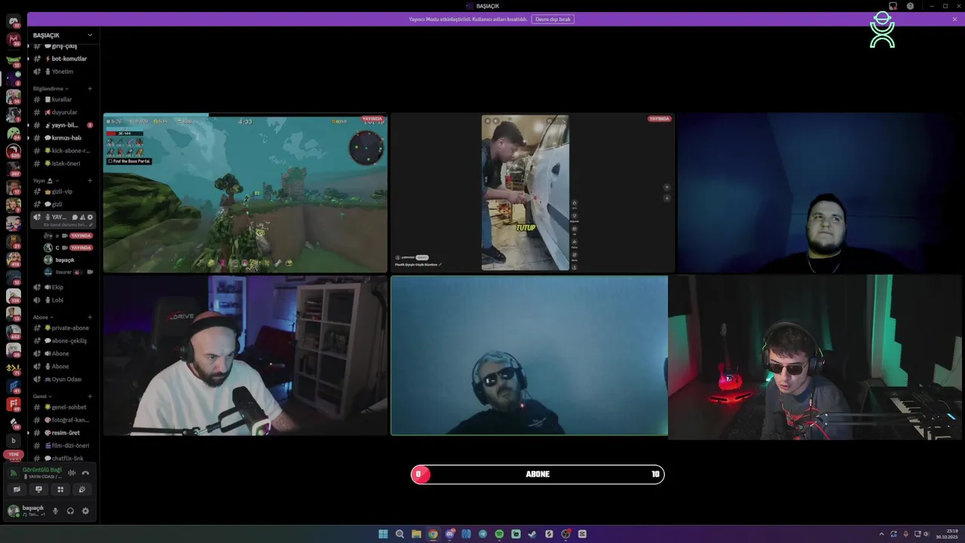
Task: Join Oyun Odası voice channel
Action: click(x=63, y=379)
